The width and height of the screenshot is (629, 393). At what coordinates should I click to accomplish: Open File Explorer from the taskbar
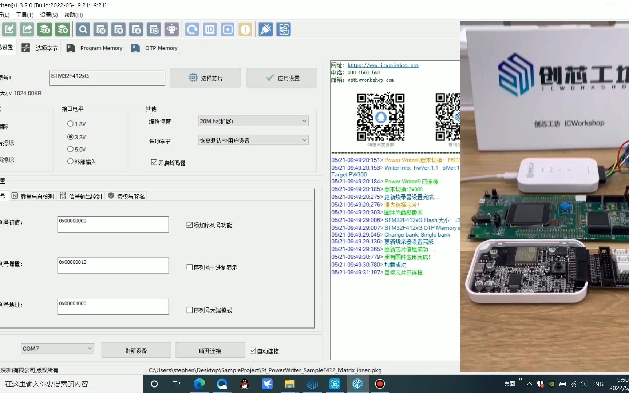[289, 384]
